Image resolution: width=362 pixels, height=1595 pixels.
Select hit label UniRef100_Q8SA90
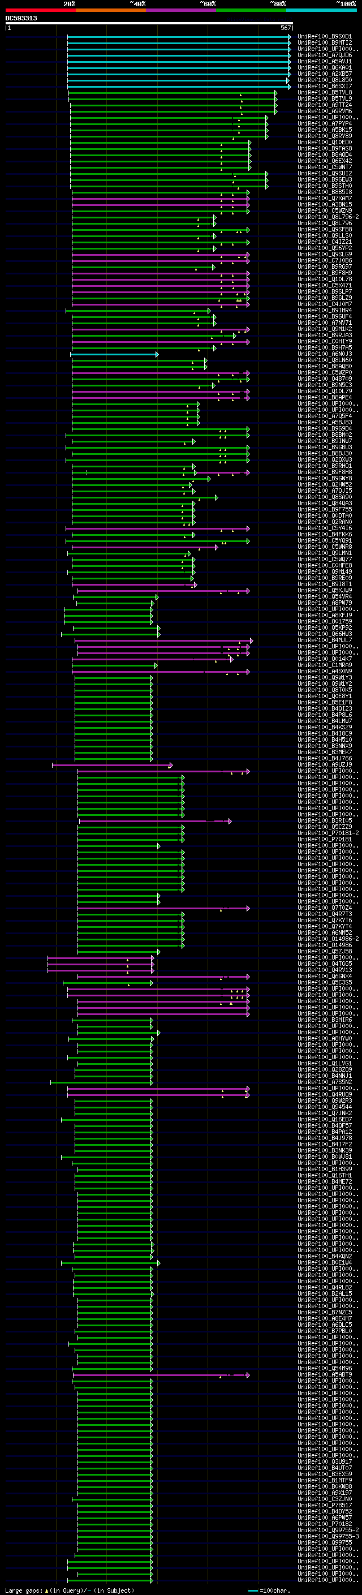coord(325,497)
